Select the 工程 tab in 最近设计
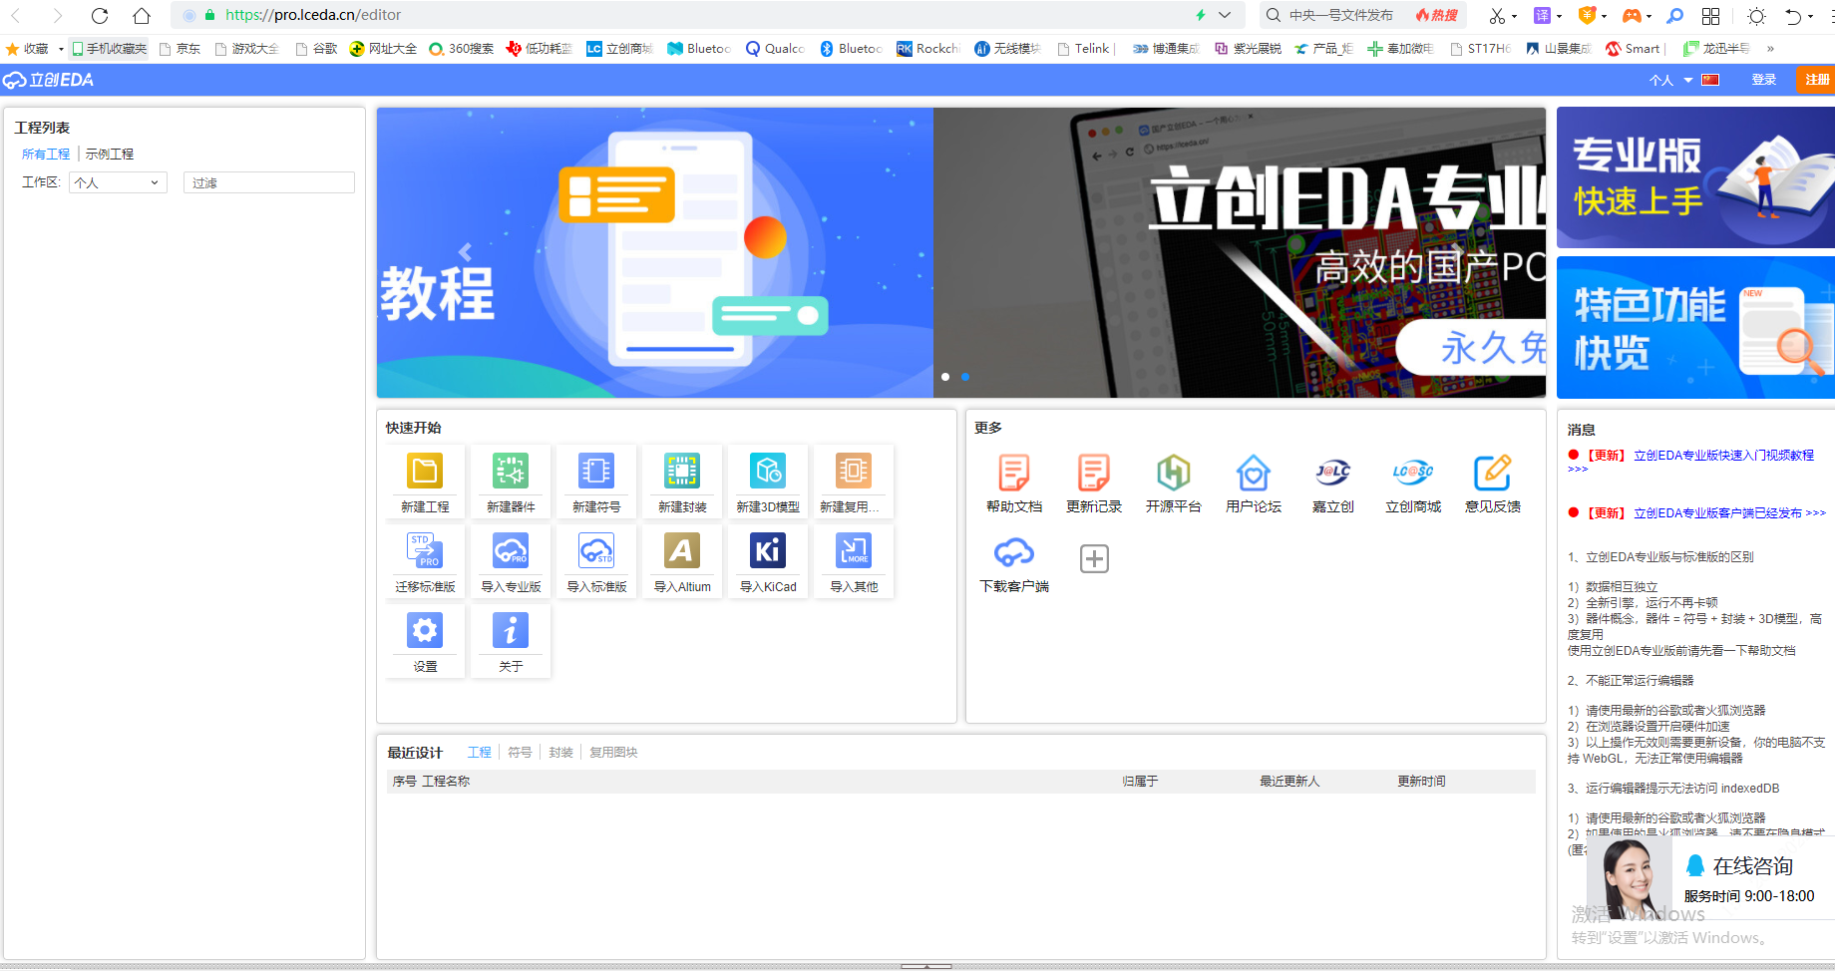Screen dimensions: 1835x971 (x=480, y=753)
